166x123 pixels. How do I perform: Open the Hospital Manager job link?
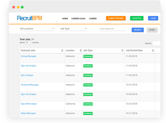(x=30, y=85)
